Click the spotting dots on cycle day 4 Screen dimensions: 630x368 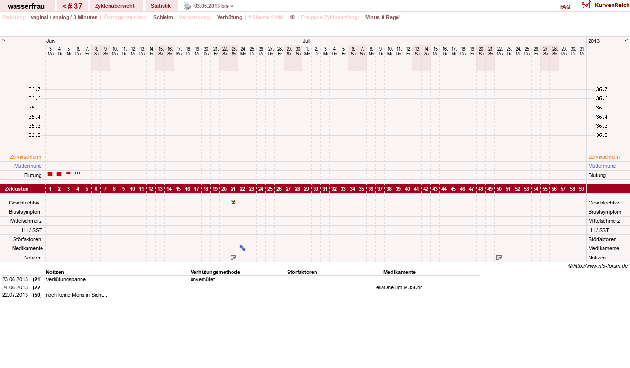[x=78, y=173]
